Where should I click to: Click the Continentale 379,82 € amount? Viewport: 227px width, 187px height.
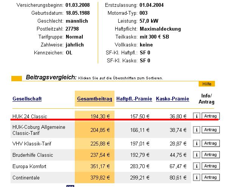(x=100, y=178)
